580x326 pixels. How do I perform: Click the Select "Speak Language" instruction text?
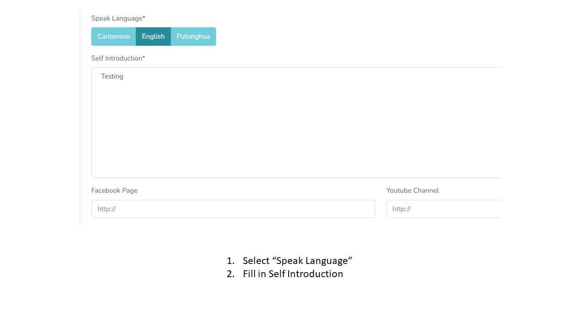pyautogui.click(x=297, y=261)
